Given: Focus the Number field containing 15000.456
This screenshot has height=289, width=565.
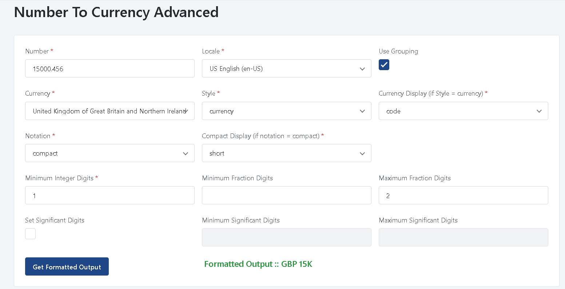Looking at the screenshot, I should click(110, 69).
